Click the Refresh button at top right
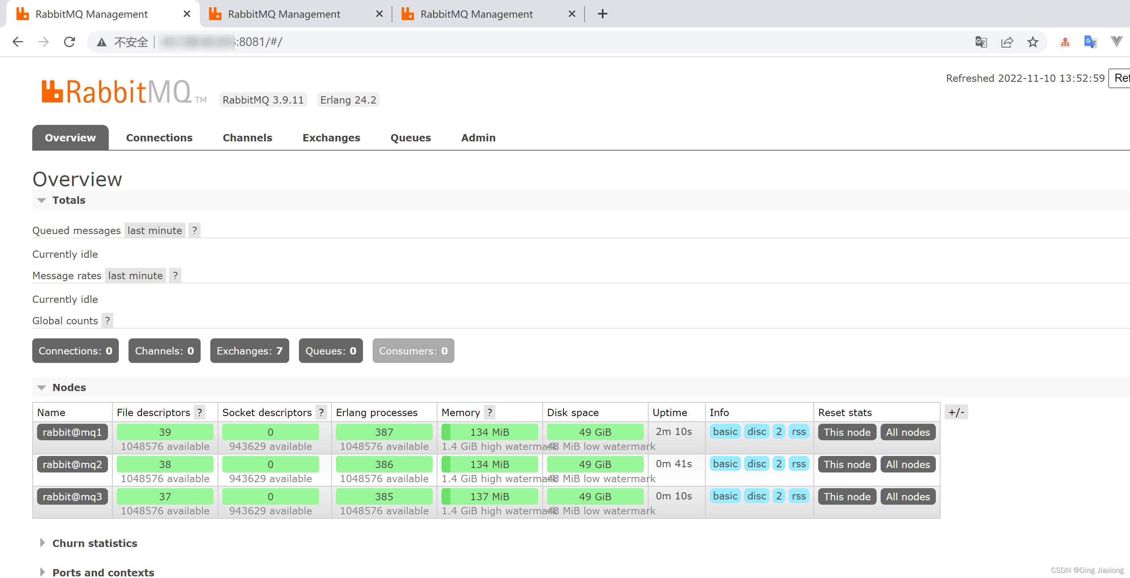Screen dimensions: 1130x578 coord(1120,78)
